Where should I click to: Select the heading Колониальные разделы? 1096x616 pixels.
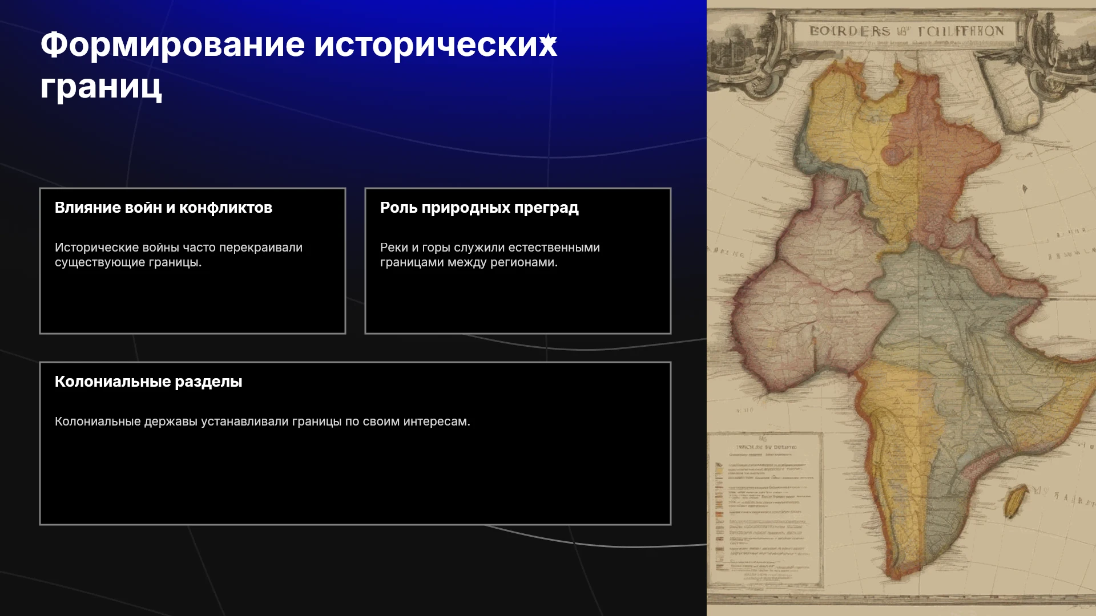[x=148, y=382]
